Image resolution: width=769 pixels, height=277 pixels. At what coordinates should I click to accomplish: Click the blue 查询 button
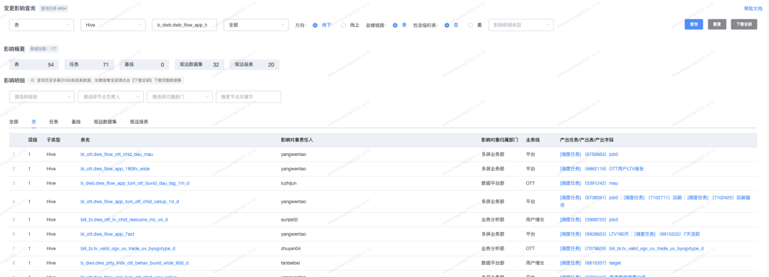(694, 24)
